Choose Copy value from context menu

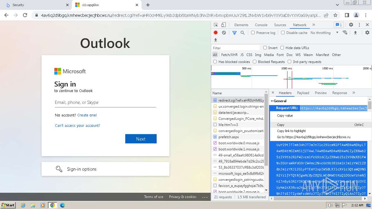[x=321, y=116]
